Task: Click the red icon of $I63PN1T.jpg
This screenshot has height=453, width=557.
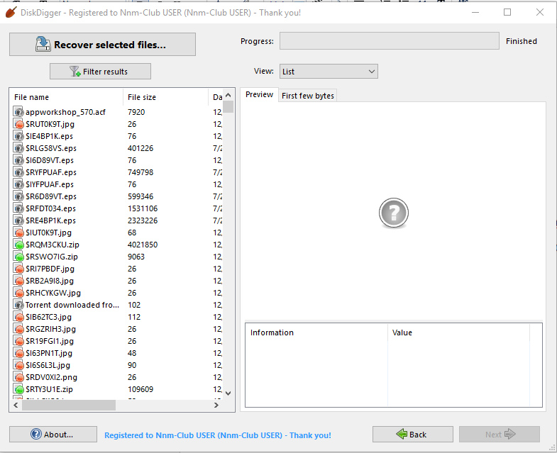Action: pos(18,353)
